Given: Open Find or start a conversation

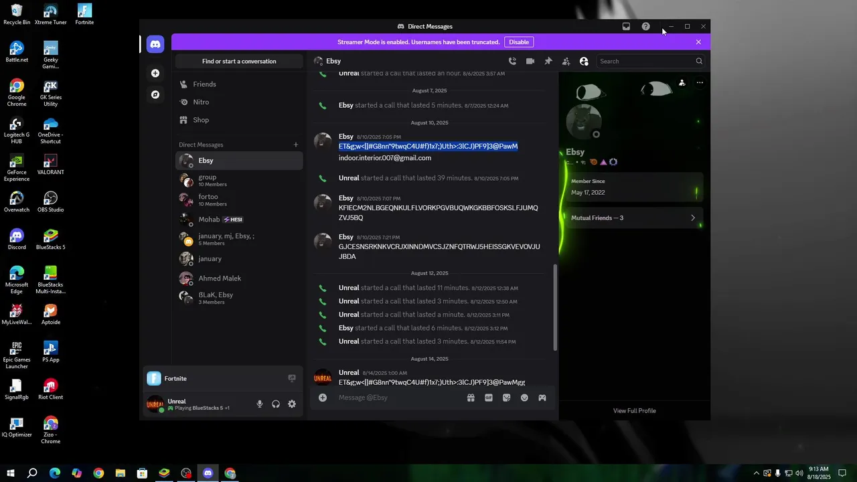Looking at the screenshot, I should click(x=239, y=61).
